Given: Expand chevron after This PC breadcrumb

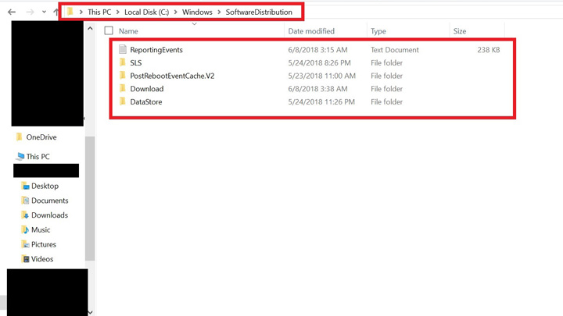Looking at the screenshot, I should [x=118, y=12].
